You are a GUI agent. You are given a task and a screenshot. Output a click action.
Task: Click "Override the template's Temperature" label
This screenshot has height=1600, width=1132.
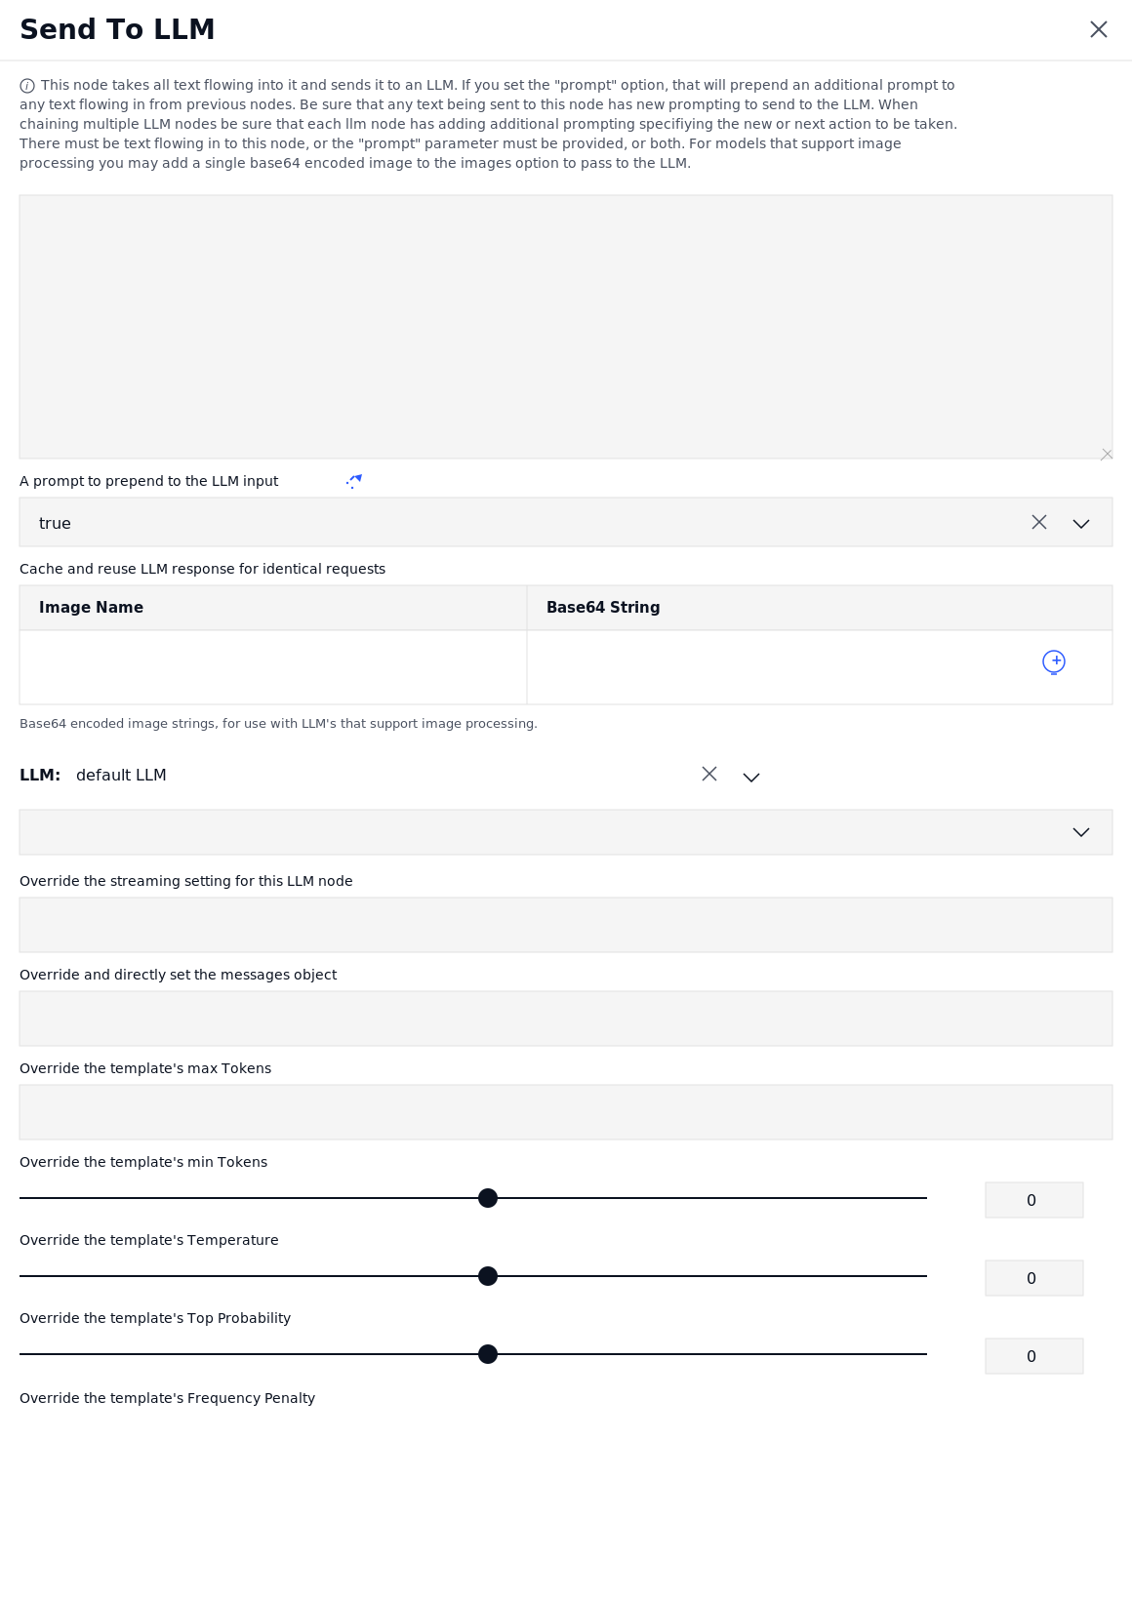pyautogui.click(x=149, y=1240)
